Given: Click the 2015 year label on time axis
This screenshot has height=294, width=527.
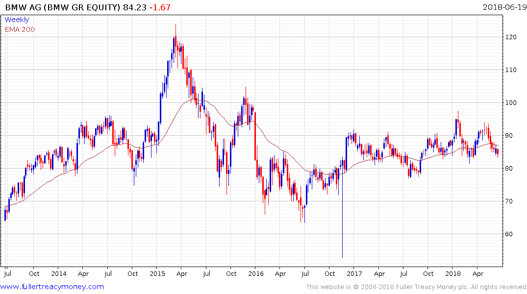Looking at the screenshot, I should [157, 273].
